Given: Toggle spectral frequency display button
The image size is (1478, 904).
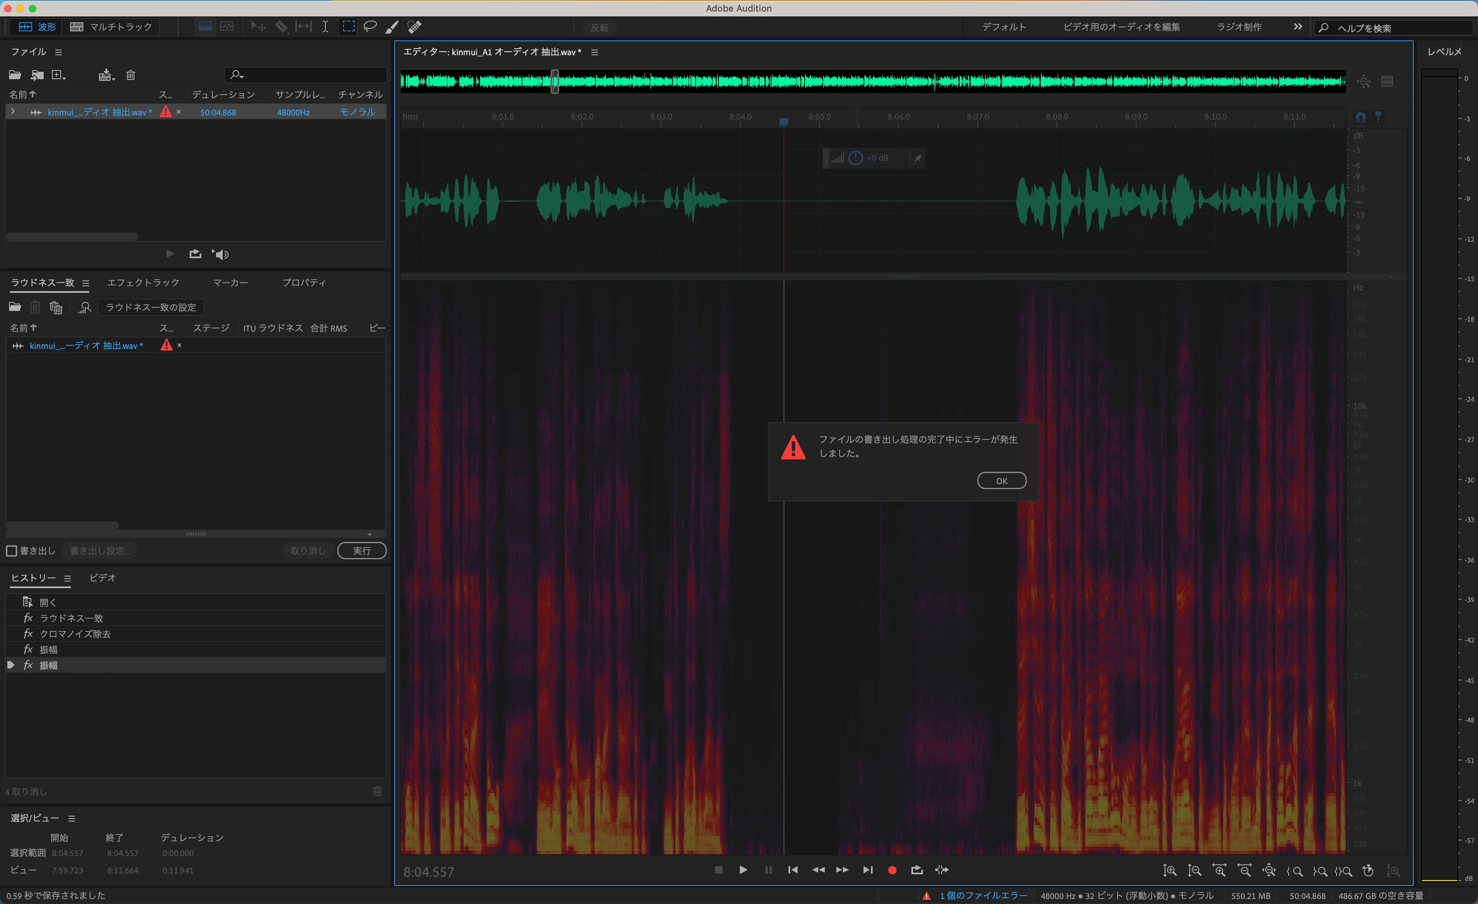Looking at the screenshot, I should pyautogui.click(x=205, y=26).
